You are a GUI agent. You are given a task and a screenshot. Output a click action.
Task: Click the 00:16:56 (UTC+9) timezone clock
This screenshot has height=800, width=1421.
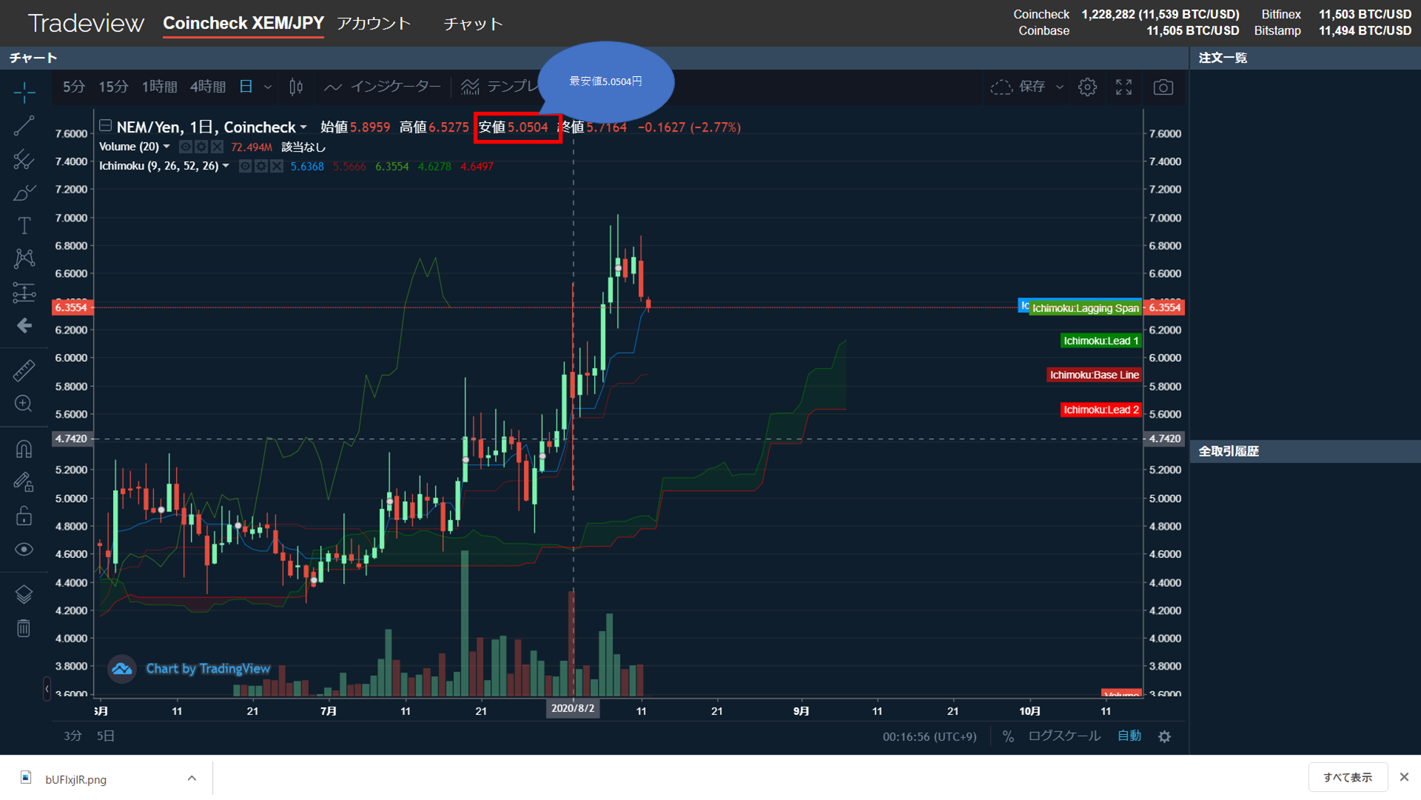pyautogui.click(x=929, y=737)
